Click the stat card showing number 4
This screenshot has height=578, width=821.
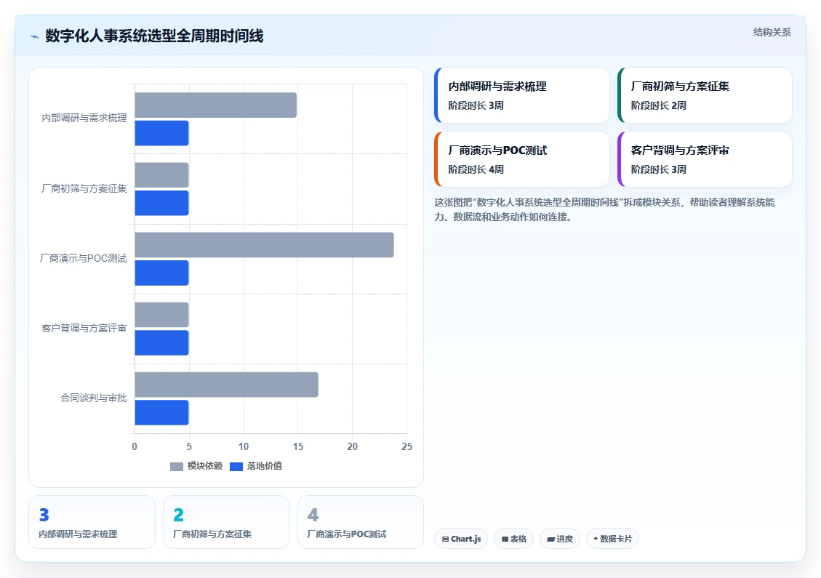pyautogui.click(x=360, y=522)
